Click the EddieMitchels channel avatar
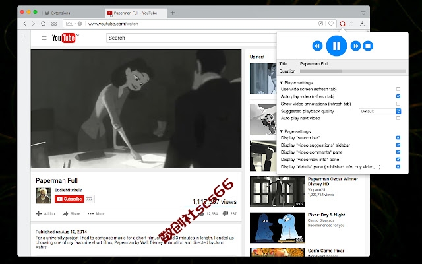The image size is (422, 264). pos(44,195)
